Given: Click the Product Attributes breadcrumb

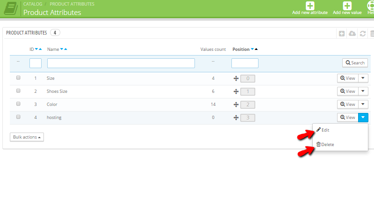Looking at the screenshot, I should point(72,4).
